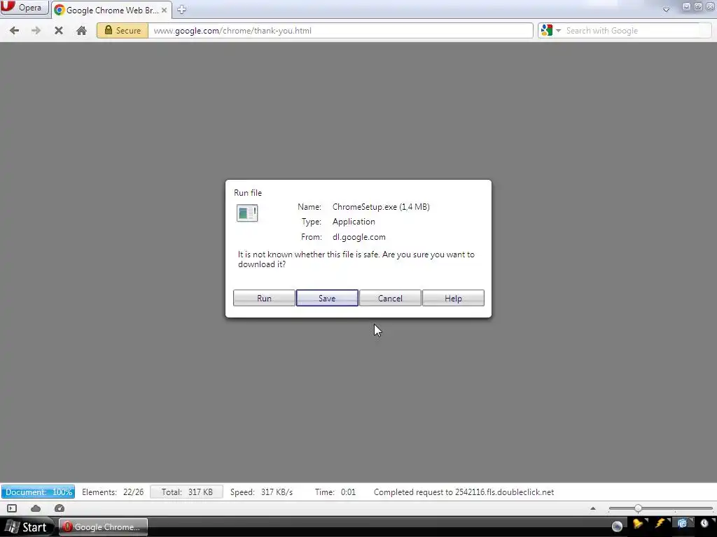The image size is (717, 537).
Task: Click the address bar with google.com URL
Action: click(340, 31)
